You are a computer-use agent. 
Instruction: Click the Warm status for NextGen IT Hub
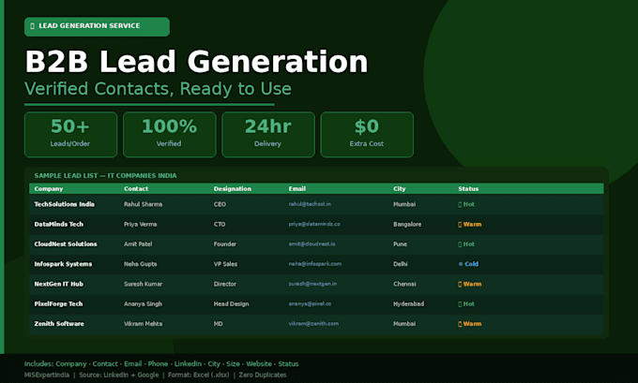tap(469, 284)
